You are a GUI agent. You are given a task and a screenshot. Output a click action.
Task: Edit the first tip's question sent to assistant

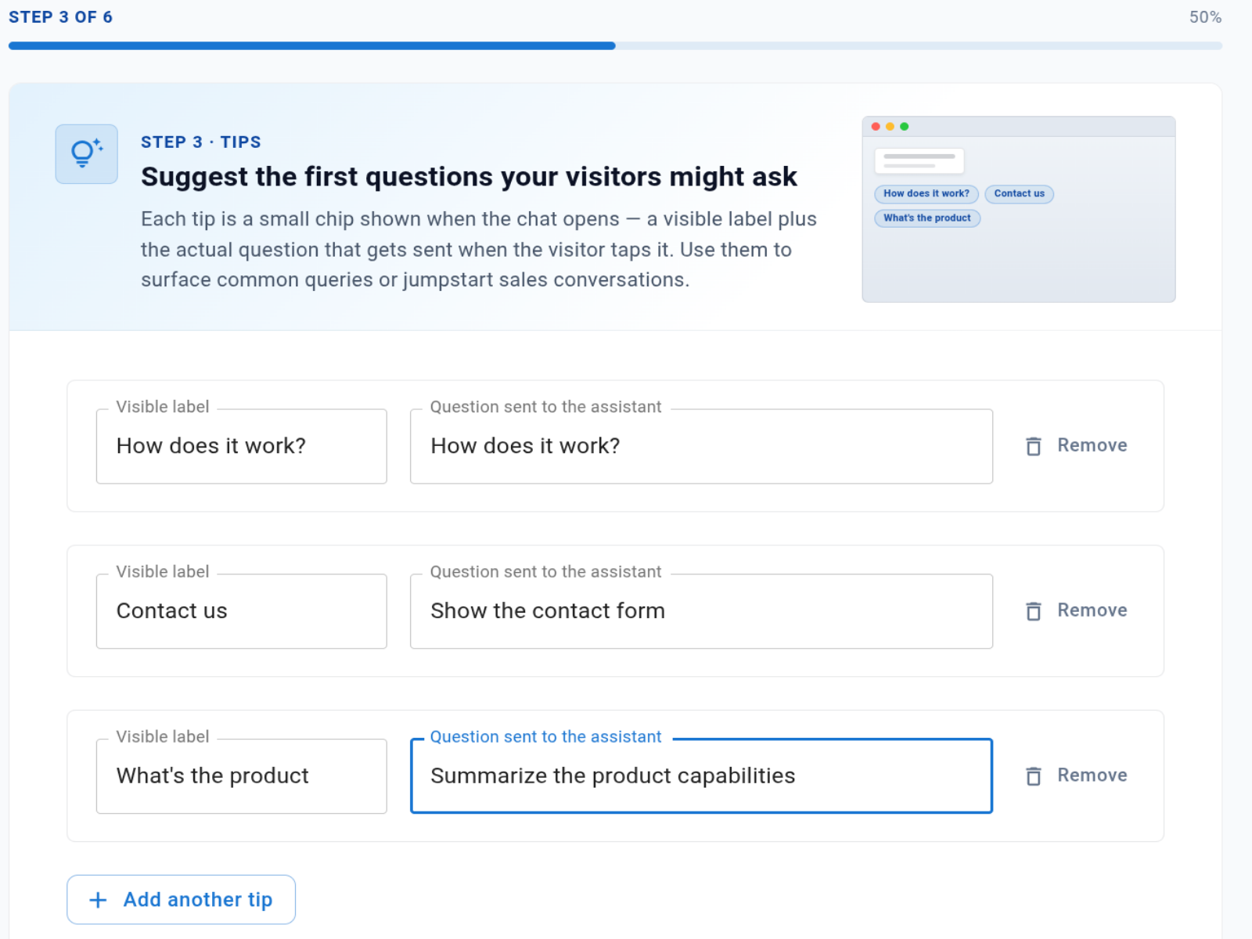coord(701,446)
